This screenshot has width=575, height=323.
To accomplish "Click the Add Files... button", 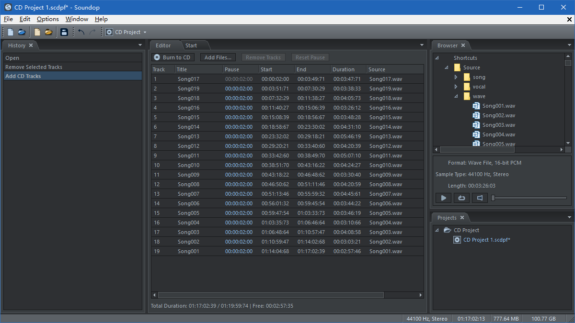I will pyautogui.click(x=218, y=57).
